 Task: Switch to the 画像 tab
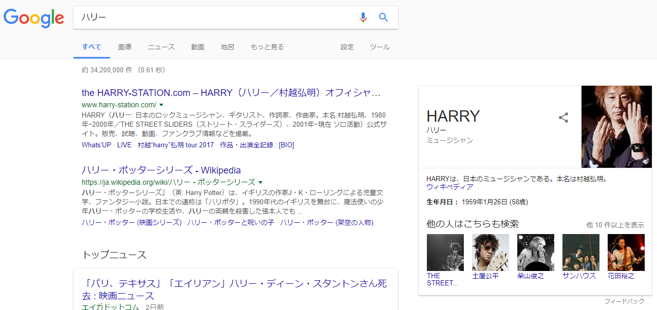(x=125, y=47)
